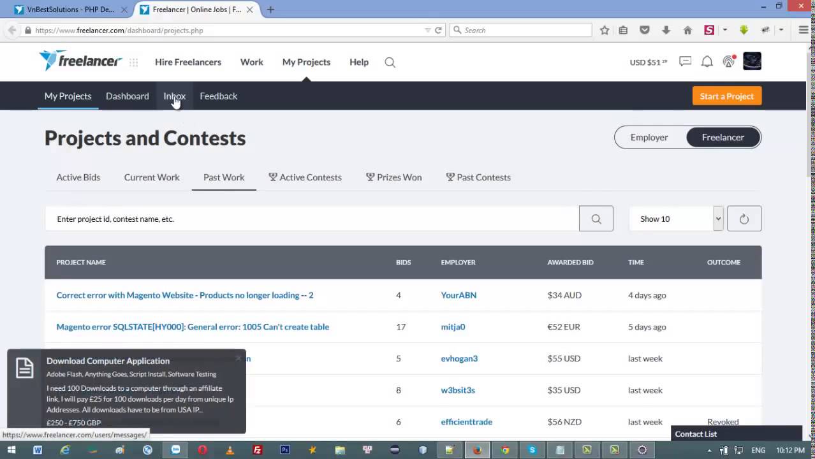Open employer w3bsit3s profile

click(x=458, y=390)
